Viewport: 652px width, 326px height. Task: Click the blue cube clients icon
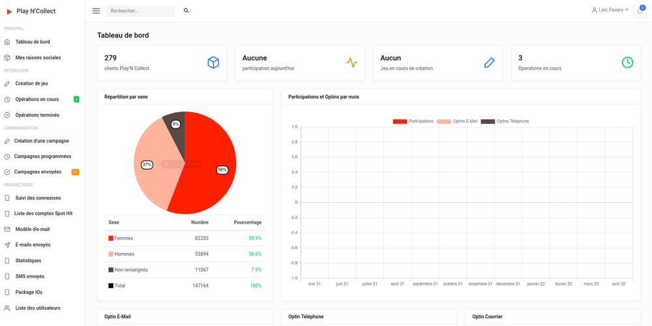[213, 63]
